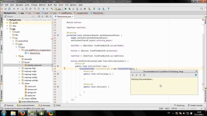Image resolution: width=207 pixels, height=116 pixels.
Task: Navigate Forward with the toolbar right arrow
Action: click(47, 9)
